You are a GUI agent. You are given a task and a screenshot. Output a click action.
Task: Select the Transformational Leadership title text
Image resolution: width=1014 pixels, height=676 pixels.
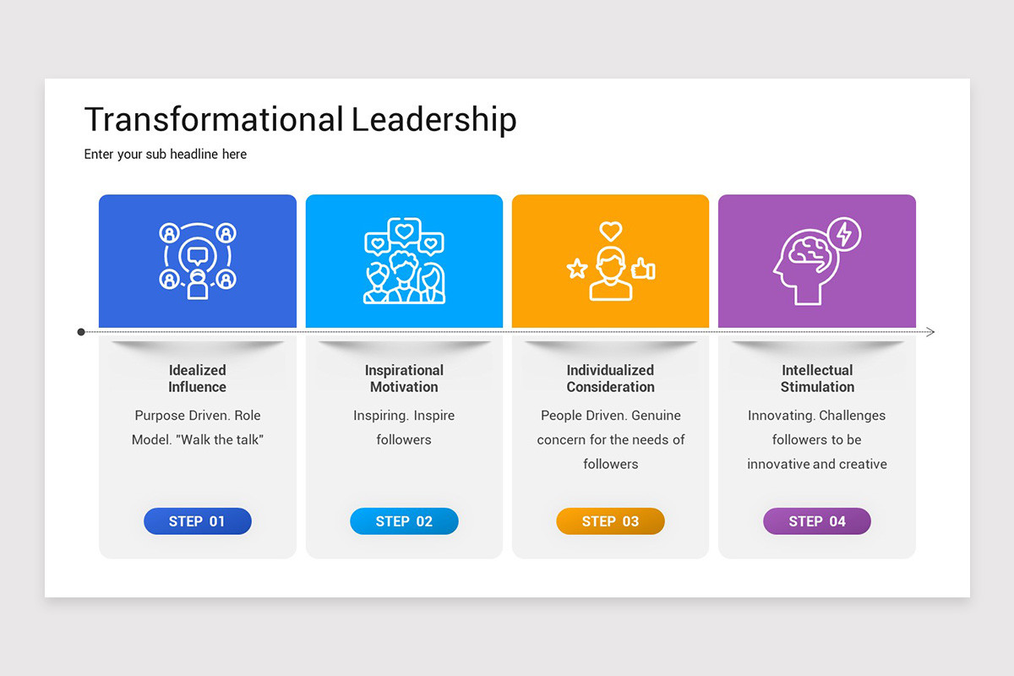(300, 119)
